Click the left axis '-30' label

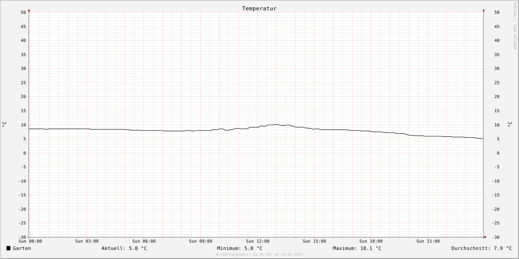22,237
